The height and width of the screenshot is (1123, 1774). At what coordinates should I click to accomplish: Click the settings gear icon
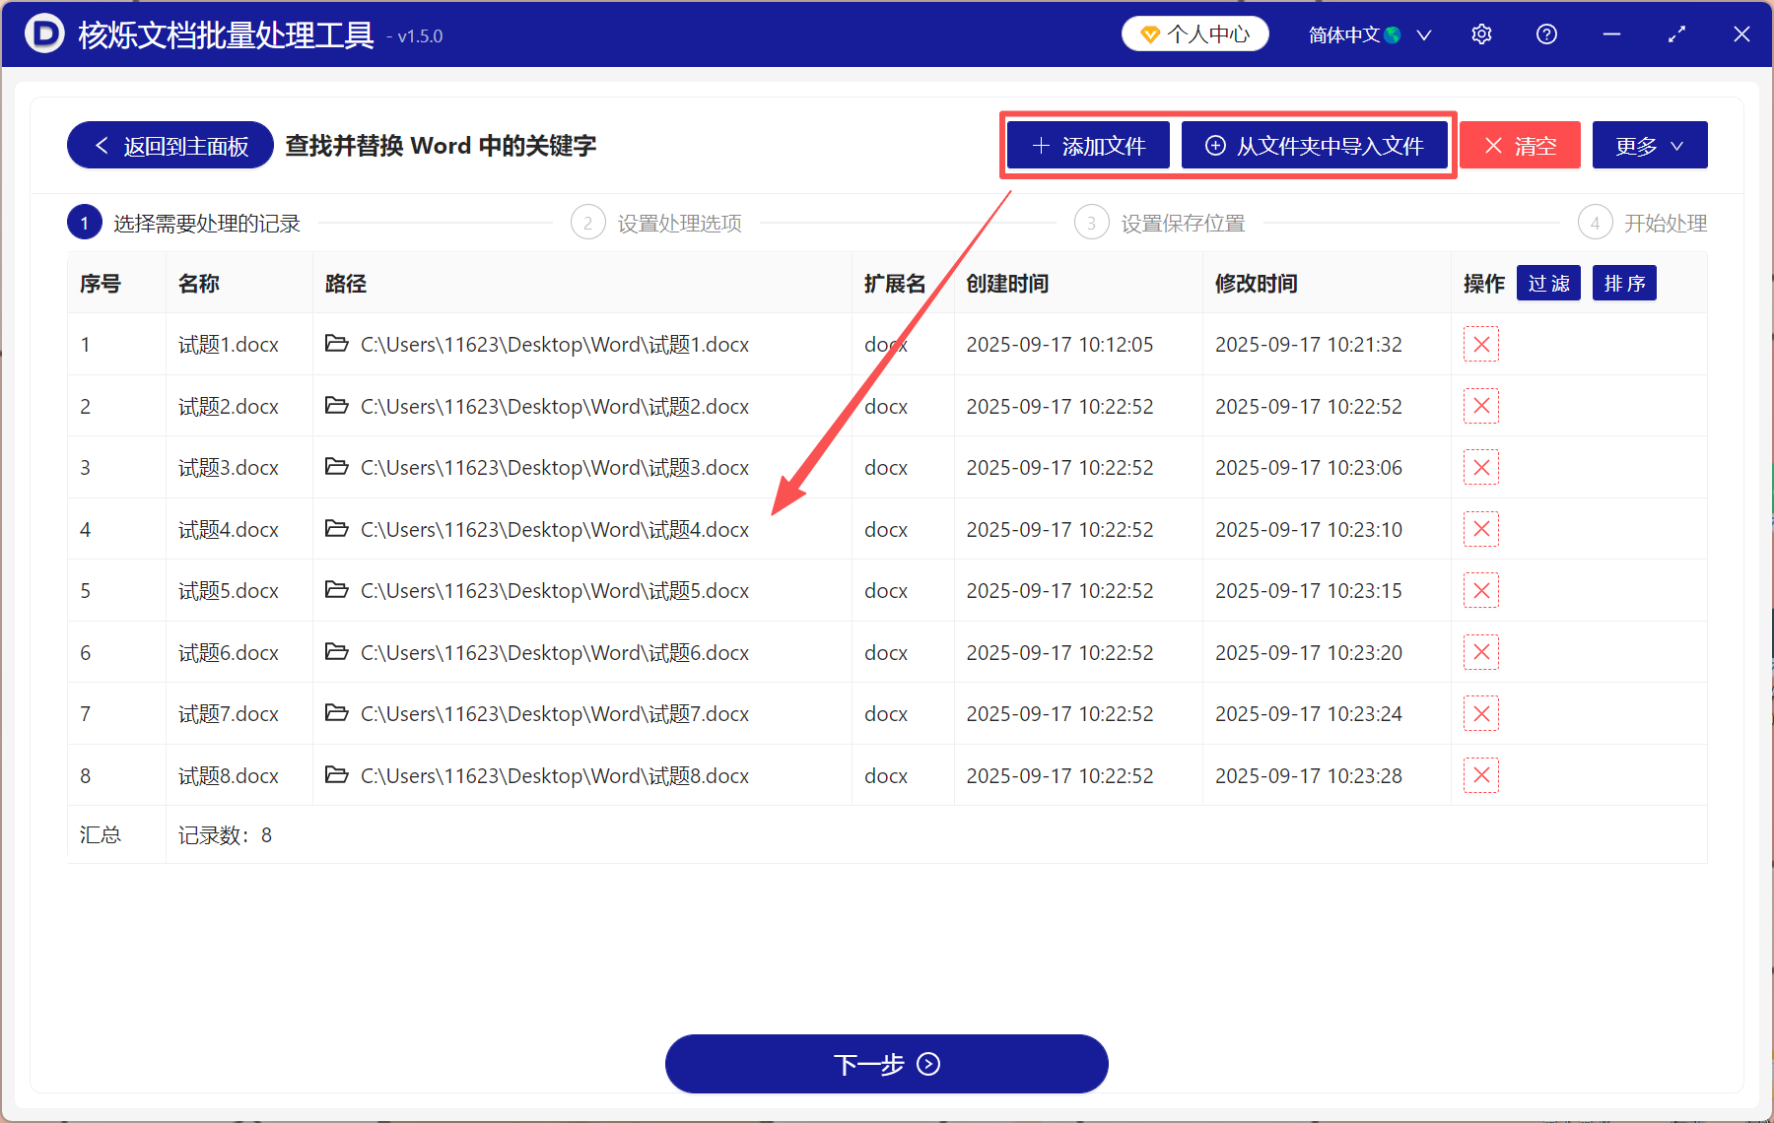tap(1481, 33)
